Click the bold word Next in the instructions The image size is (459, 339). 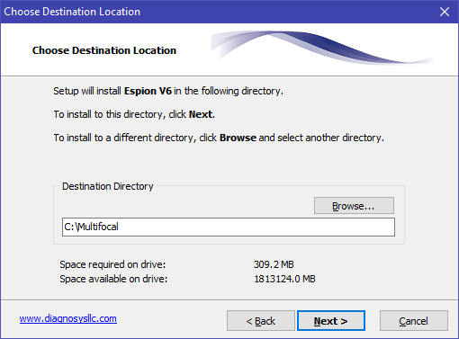201,114
